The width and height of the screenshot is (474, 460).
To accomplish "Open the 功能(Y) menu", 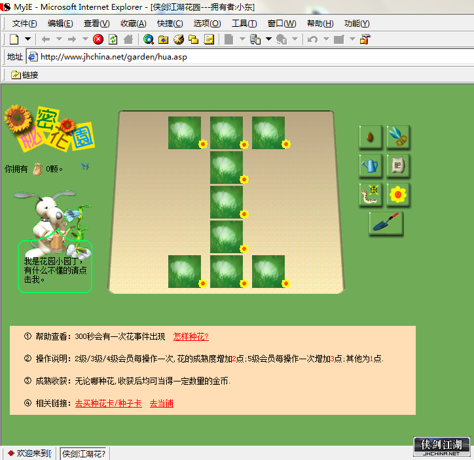I will click(357, 24).
